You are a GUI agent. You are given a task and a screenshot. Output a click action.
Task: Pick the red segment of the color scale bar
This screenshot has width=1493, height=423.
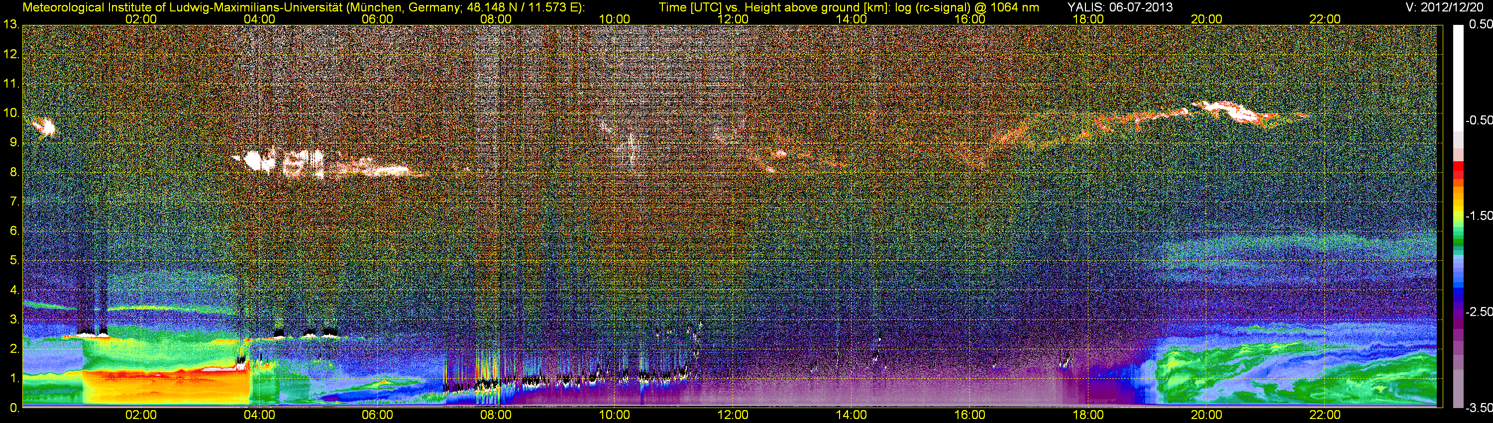click(x=1458, y=167)
